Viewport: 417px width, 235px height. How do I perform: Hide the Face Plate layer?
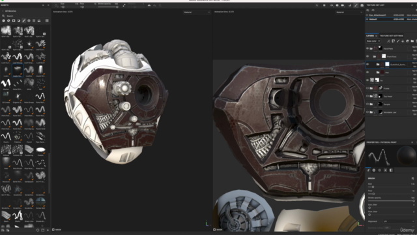click(x=367, y=48)
